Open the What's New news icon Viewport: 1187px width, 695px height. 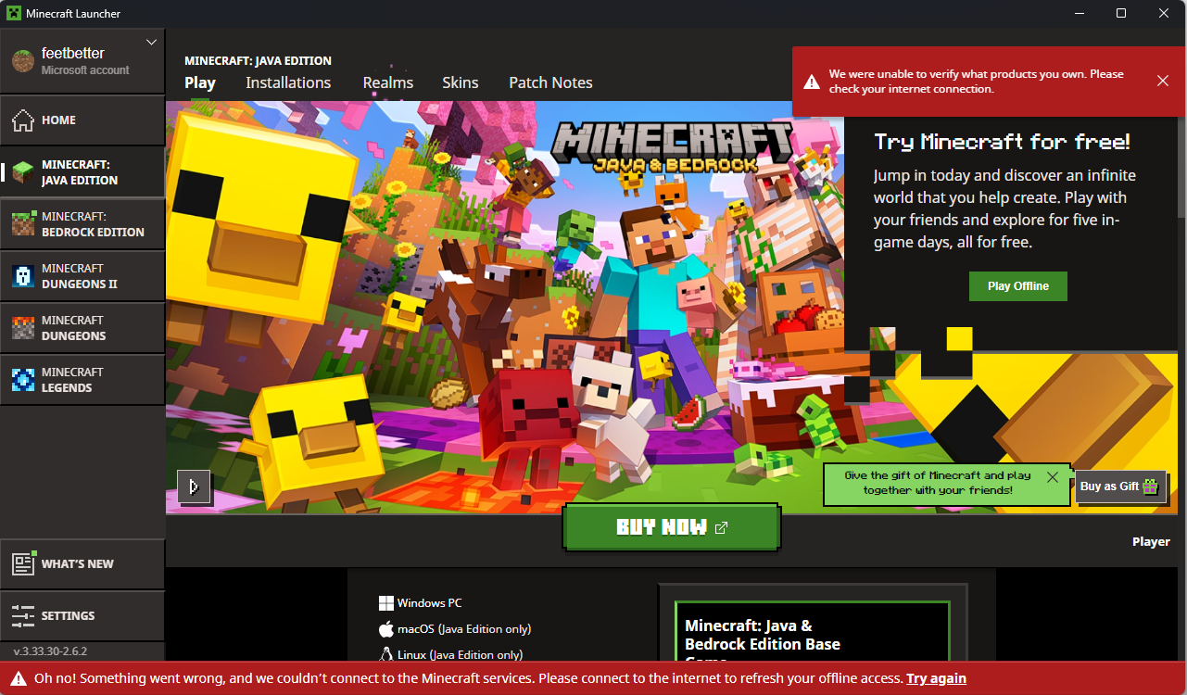click(x=23, y=563)
